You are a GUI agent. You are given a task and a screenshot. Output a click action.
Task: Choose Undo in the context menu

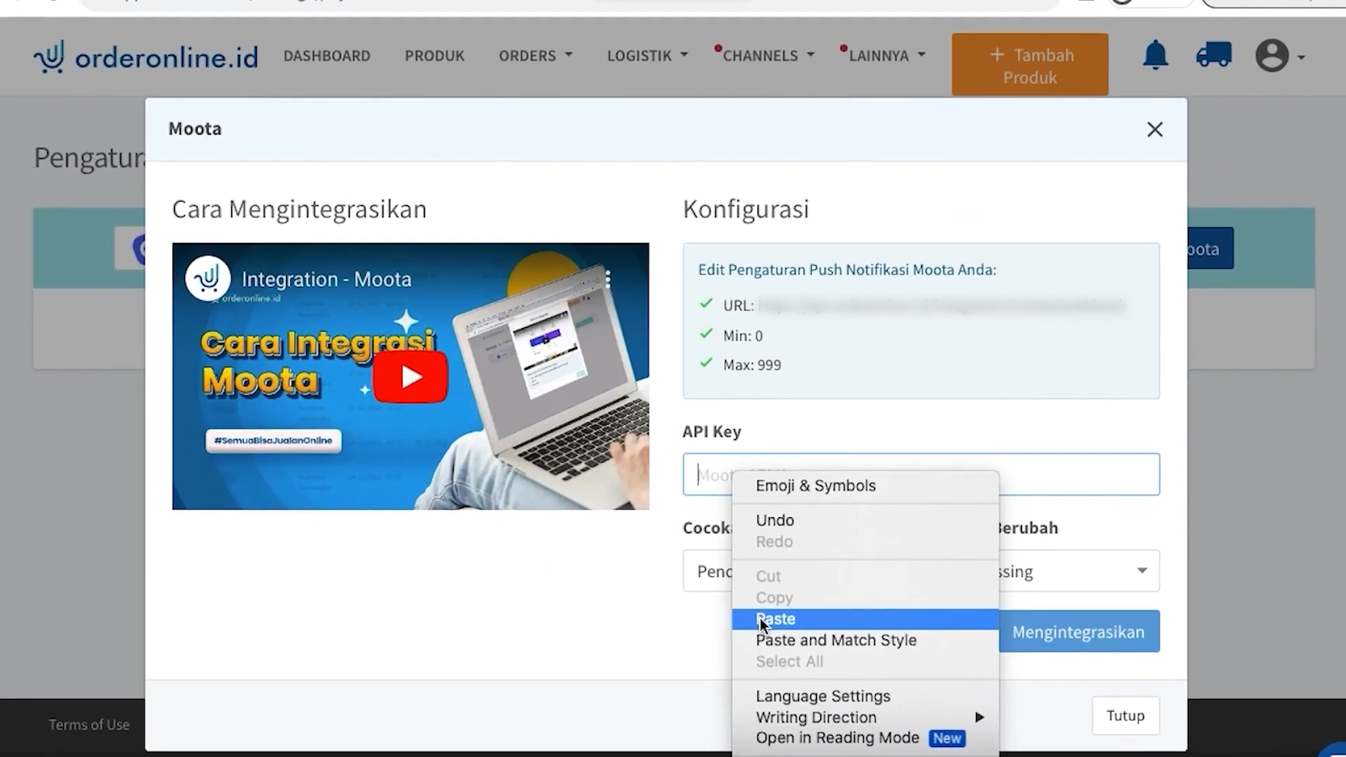click(x=866, y=521)
